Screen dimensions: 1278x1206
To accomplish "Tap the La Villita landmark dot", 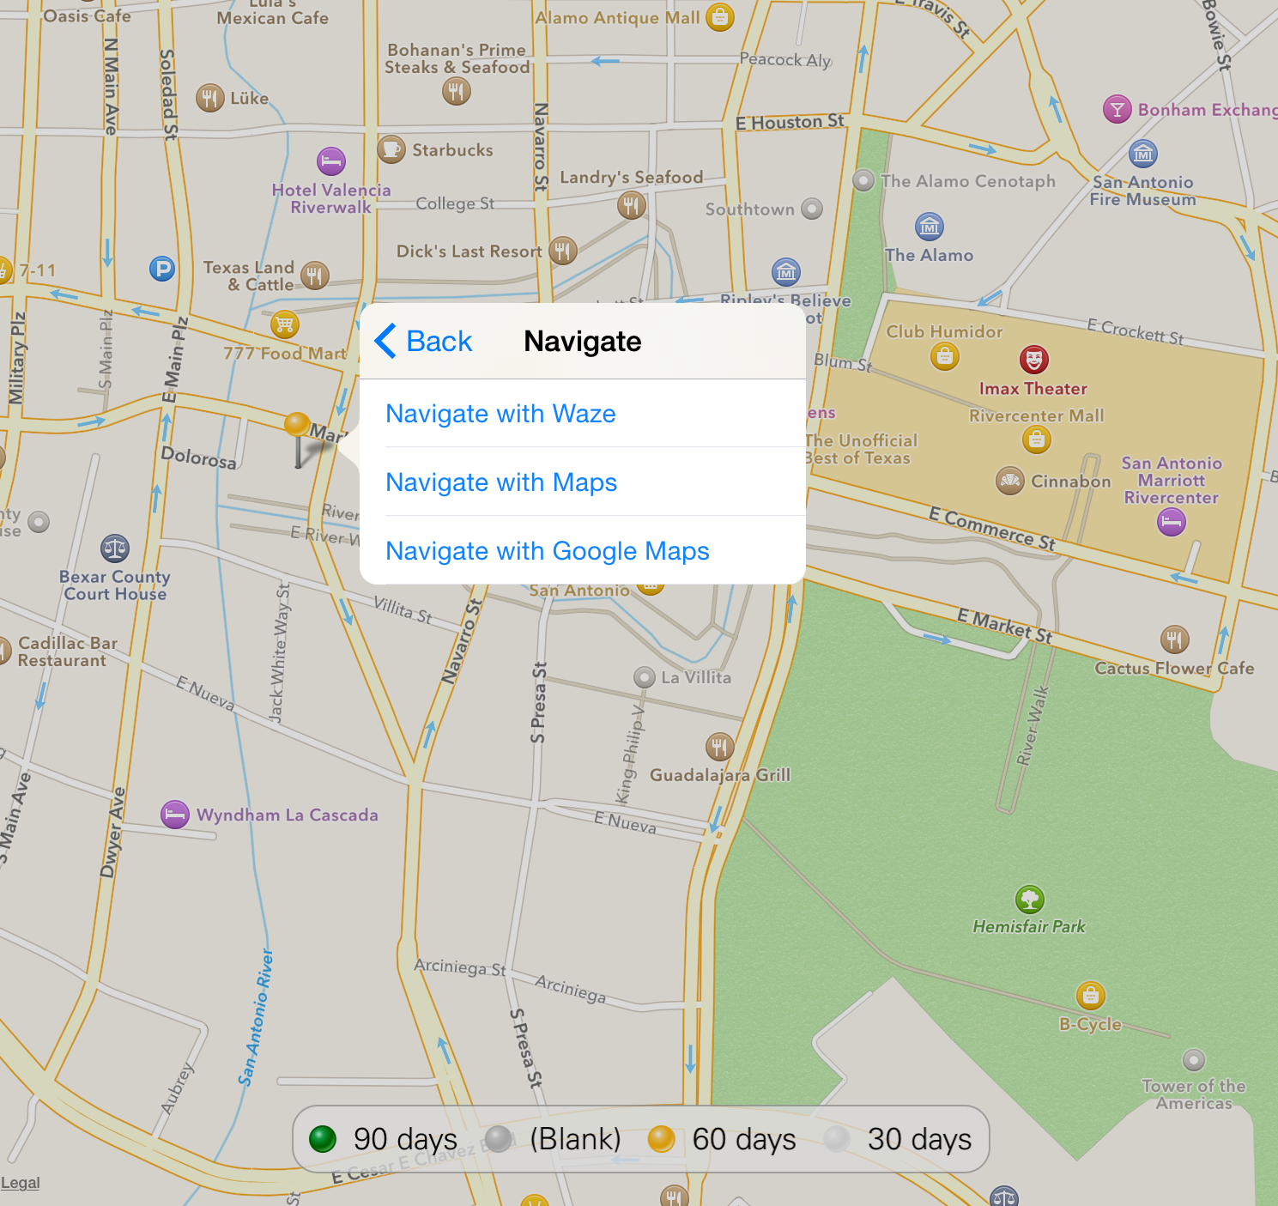I will (x=645, y=677).
